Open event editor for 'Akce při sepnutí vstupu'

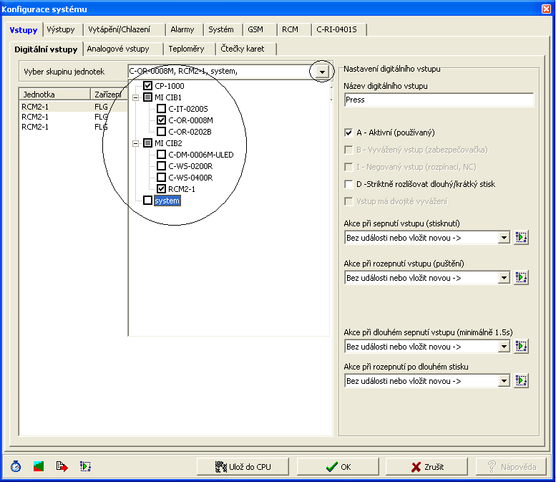pos(521,237)
